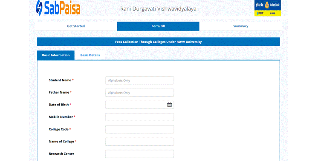Click the 'Research Center' label
This screenshot has height=161, width=321.
(x=61, y=154)
